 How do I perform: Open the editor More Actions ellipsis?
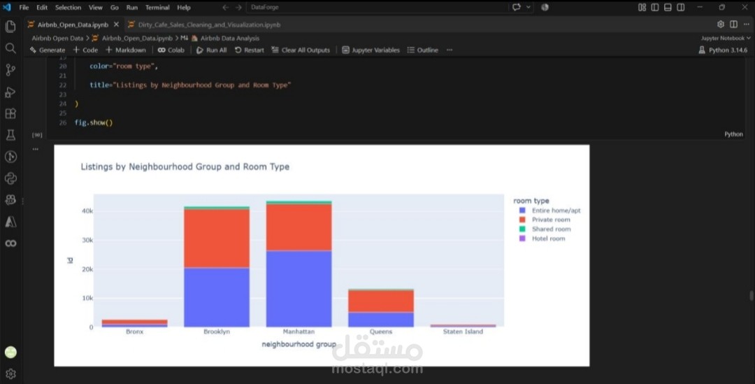pyautogui.click(x=747, y=24)
